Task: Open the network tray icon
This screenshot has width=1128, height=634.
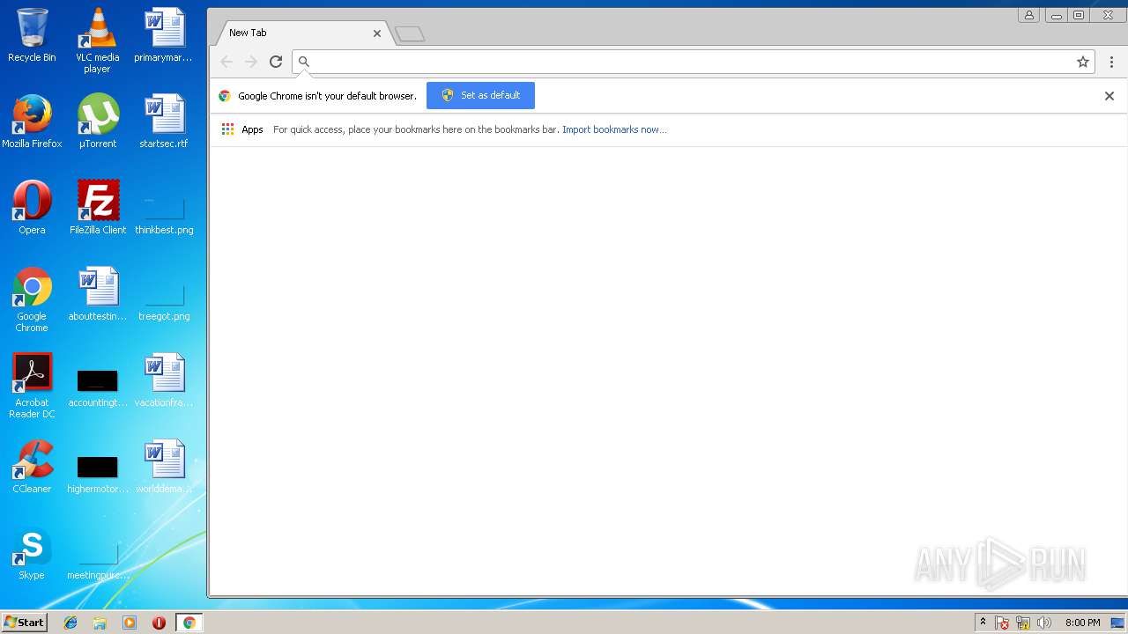Action: 1023,623
